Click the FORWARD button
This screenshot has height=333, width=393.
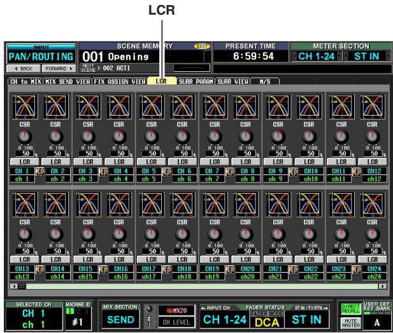click(59, 69)
